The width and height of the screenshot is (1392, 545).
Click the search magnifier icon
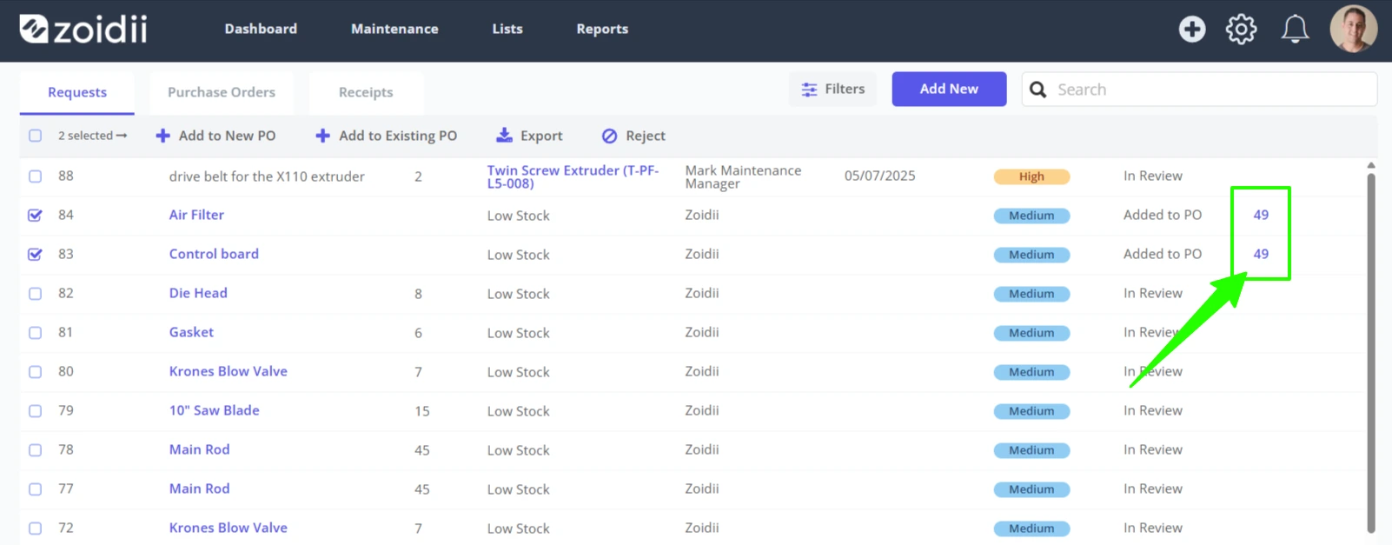click(1037, 90)
